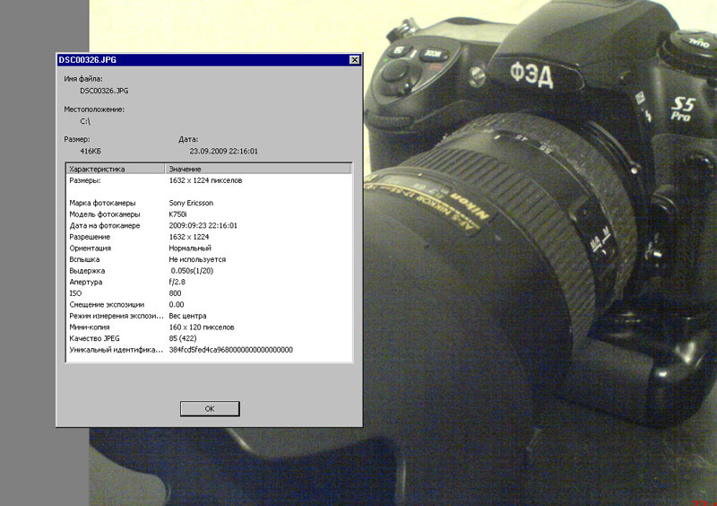Viewport: 717px width, 506px height.
Task: Click the 'Не используется' flash value
Action: click(x=197, y=259)
